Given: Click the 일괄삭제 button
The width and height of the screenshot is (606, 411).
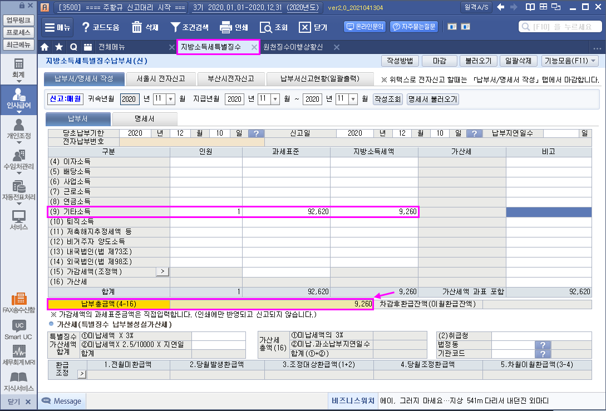Looking at the screenshot, I should 518,61.
